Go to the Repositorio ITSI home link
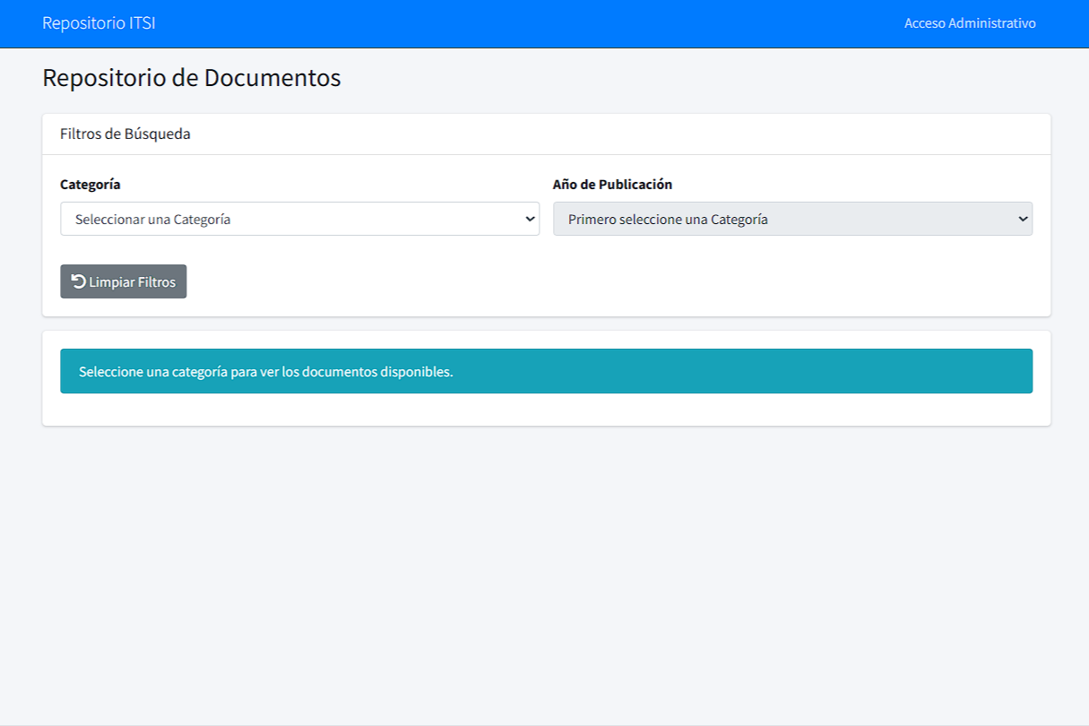Screen dimensions: 1089x726 (x=99, y=23)
